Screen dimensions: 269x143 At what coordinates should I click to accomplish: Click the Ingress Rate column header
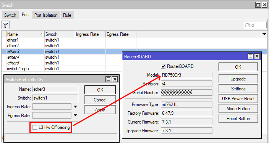point(90,34)
